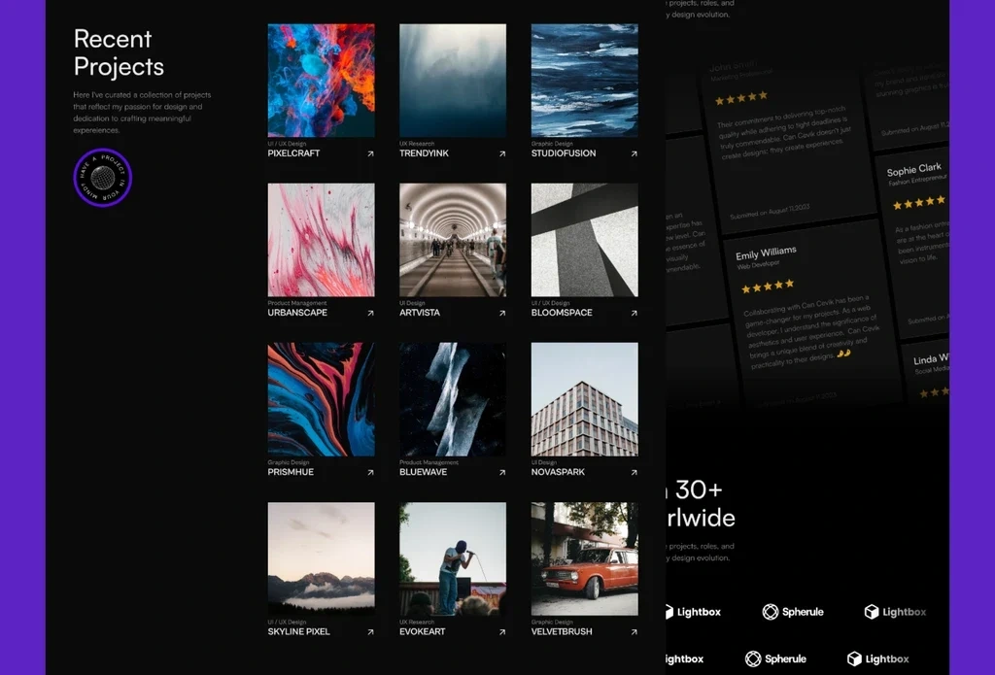Click the BLUEWAVE project title
Screen dimensions: 995x675
click(424, 472)
